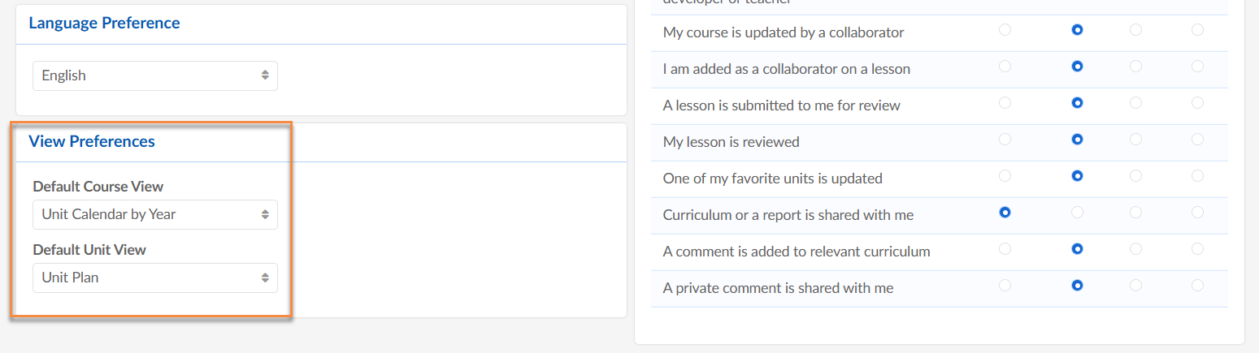Select selected radio for 'My course is updated by a collaborator'
Viewport: 1259px width, 353px height.
click(1077, 30)
